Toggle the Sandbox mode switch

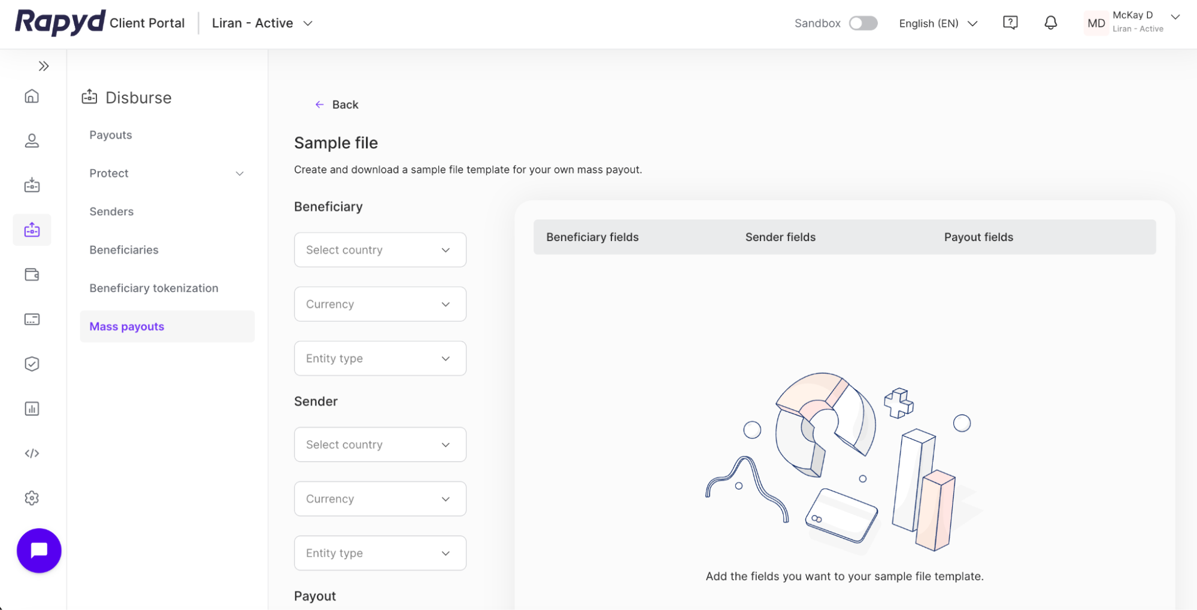pyautogui.click(x=863, y=23)
